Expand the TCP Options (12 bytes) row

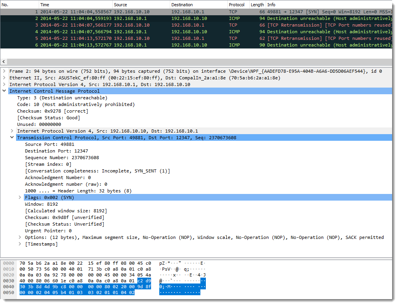(20, 237)
